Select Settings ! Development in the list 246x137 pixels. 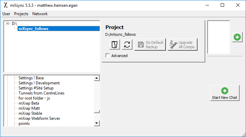[39, 83]
